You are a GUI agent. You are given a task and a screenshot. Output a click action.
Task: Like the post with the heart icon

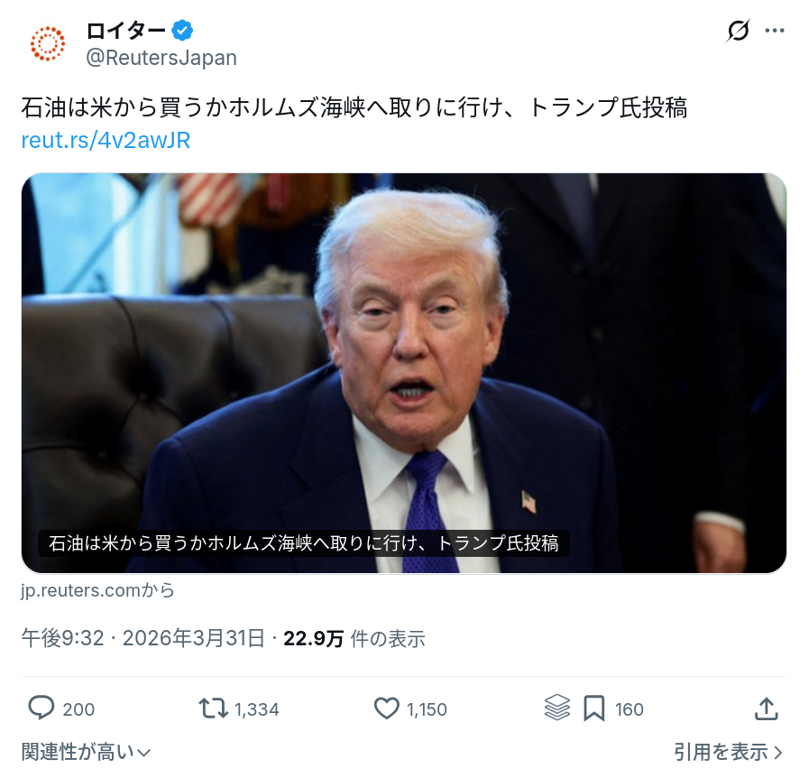coord(386,709)
